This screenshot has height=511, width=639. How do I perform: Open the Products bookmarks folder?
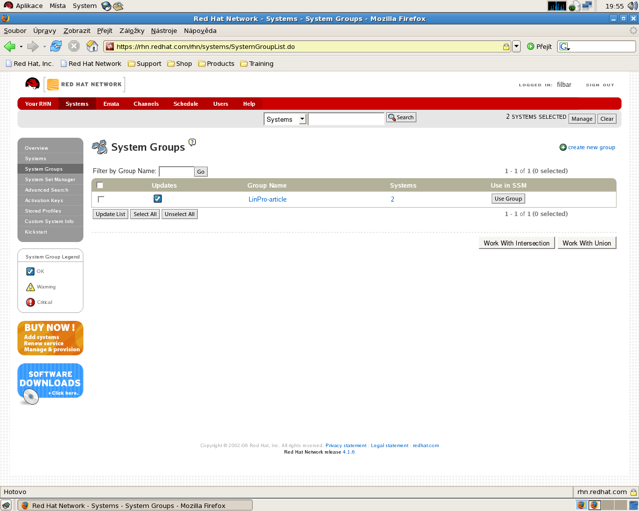tap(216, 63)
